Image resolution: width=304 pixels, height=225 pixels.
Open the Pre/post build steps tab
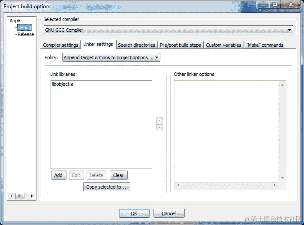pyautogui.click(x=181, y=45)
